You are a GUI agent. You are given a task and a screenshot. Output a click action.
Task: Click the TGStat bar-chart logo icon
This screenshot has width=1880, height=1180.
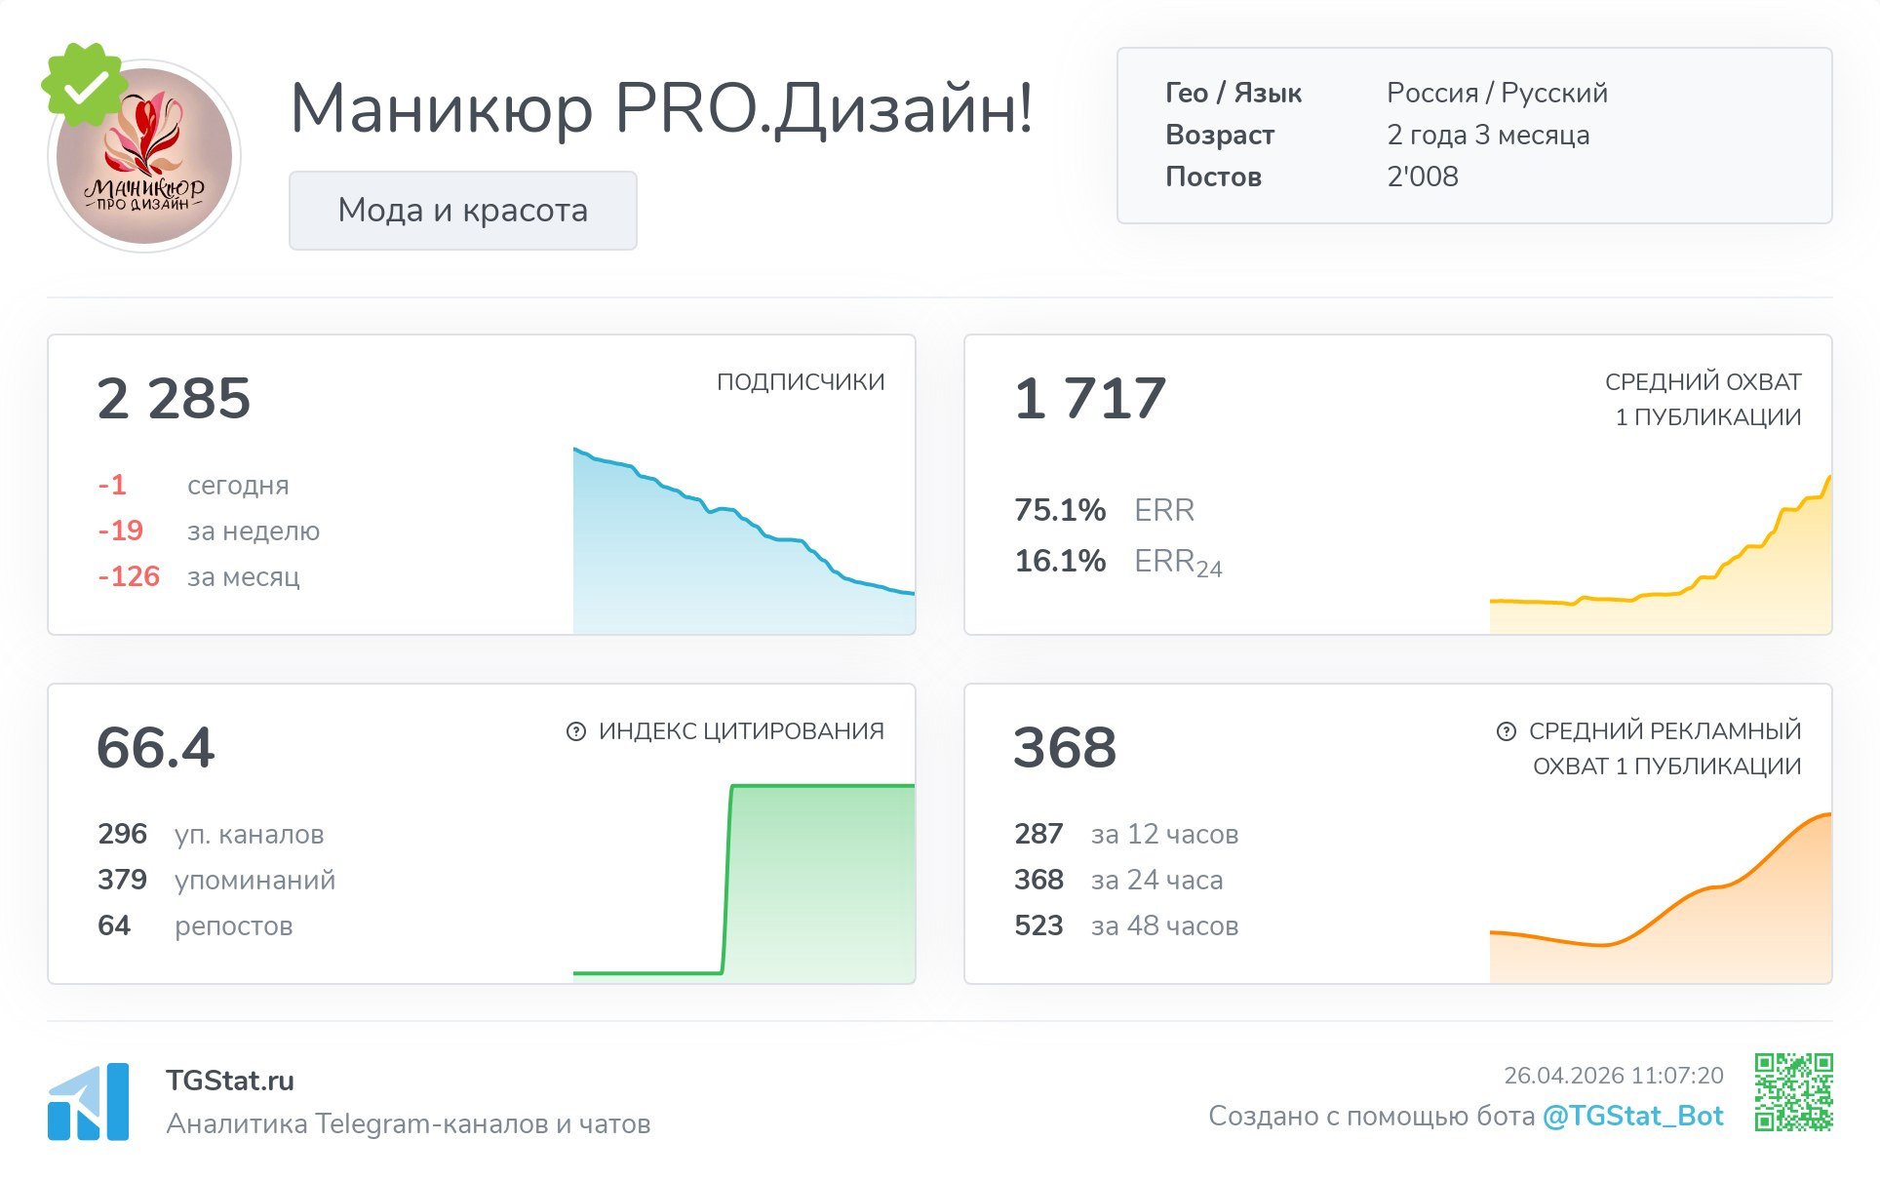[x=88, y=1102]
